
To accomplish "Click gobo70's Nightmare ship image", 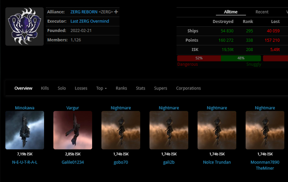I will 121,130.
